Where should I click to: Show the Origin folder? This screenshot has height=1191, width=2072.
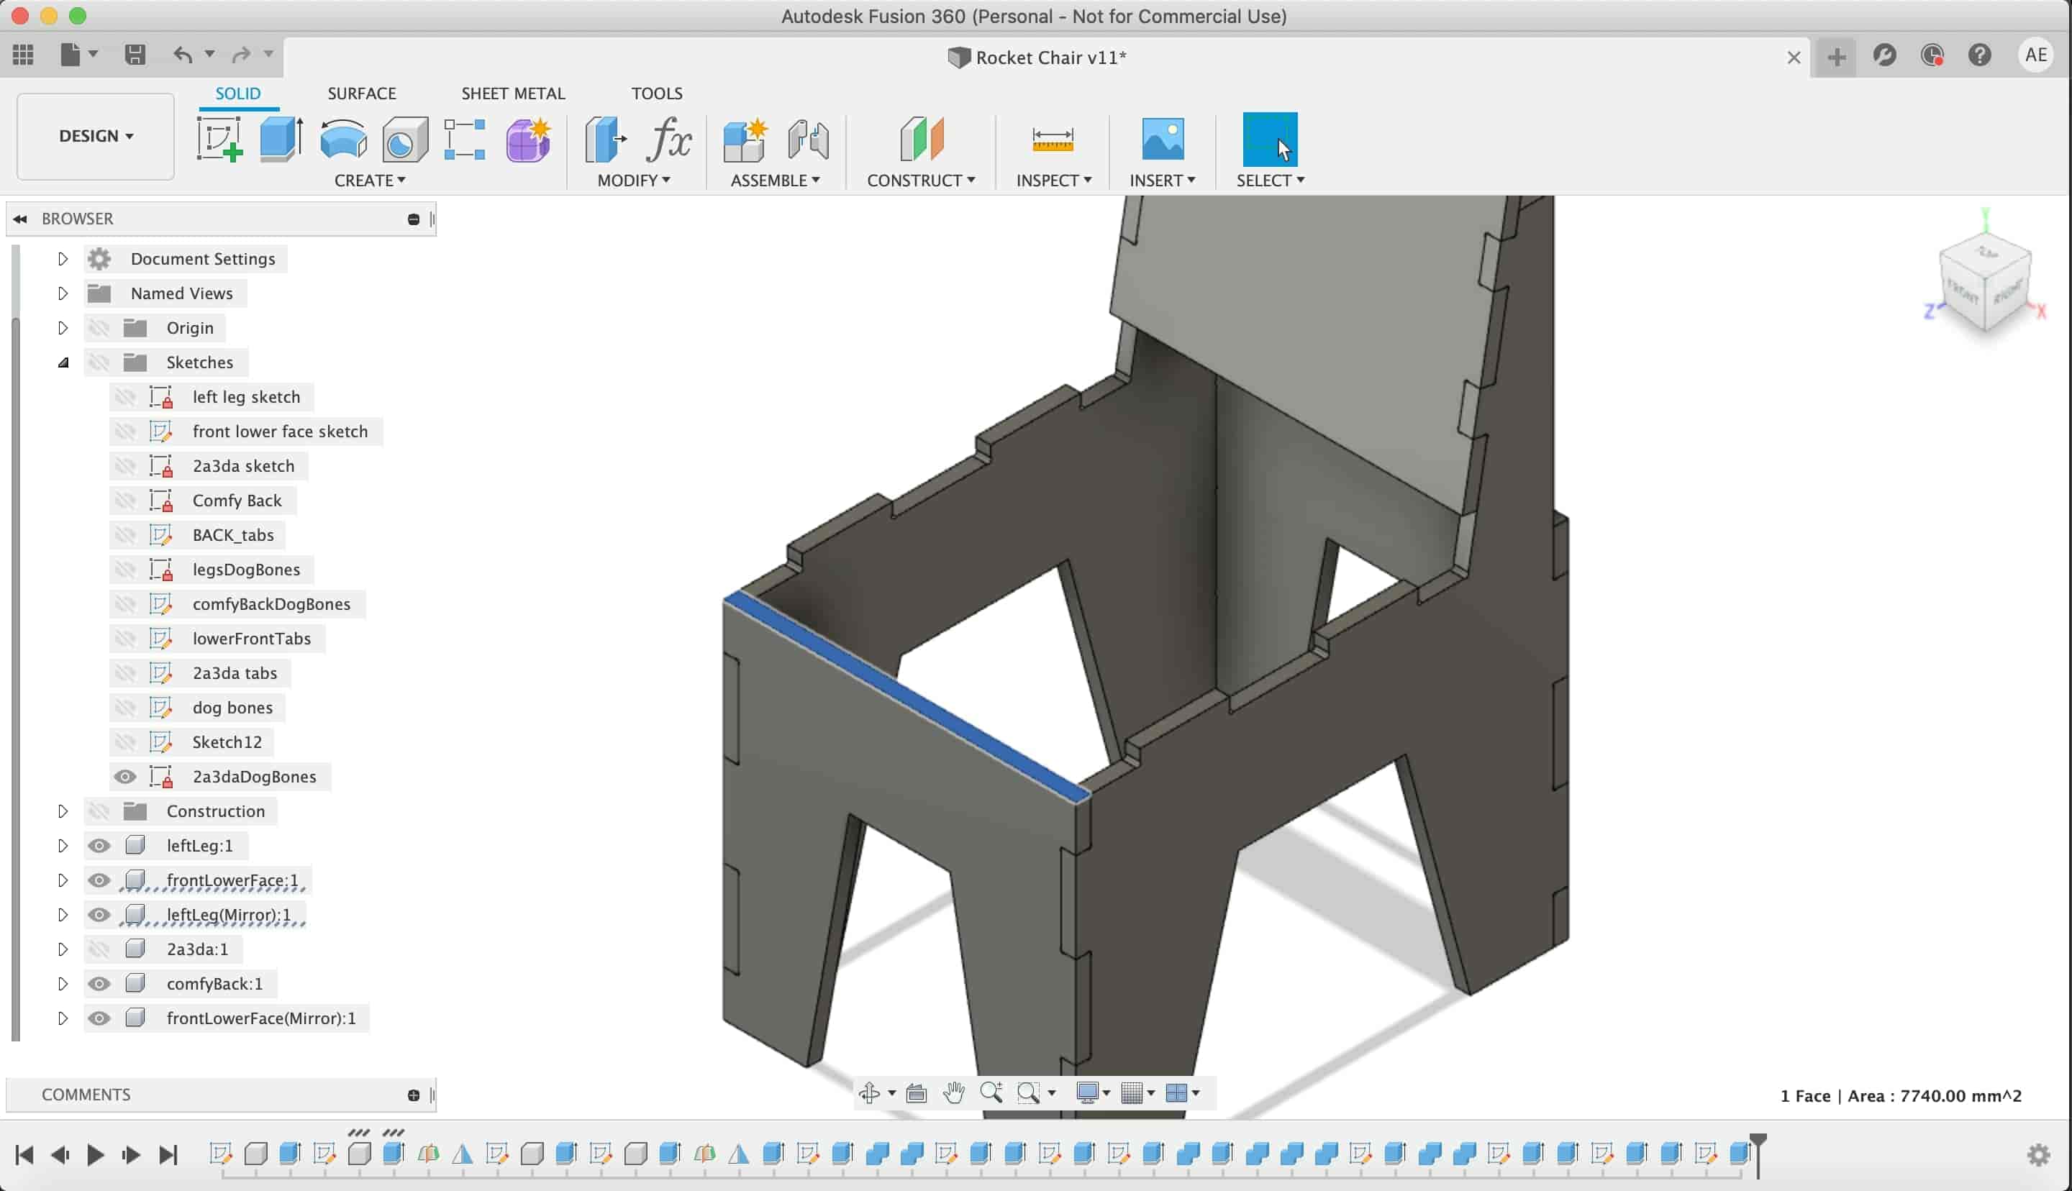99,328
